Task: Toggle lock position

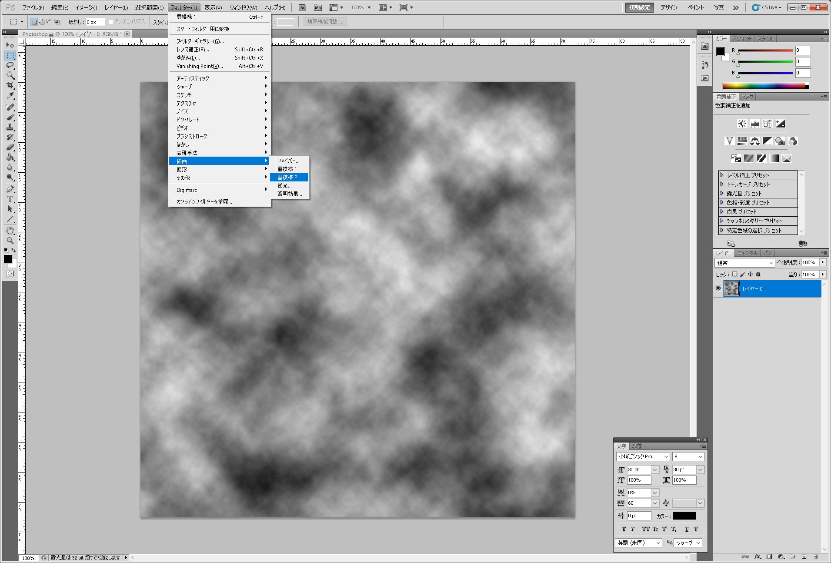Action: tap(750, 274)
